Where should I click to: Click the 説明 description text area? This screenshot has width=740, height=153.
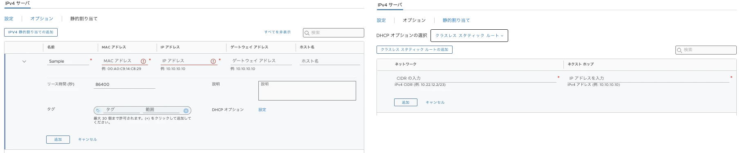tap(307, 91)
